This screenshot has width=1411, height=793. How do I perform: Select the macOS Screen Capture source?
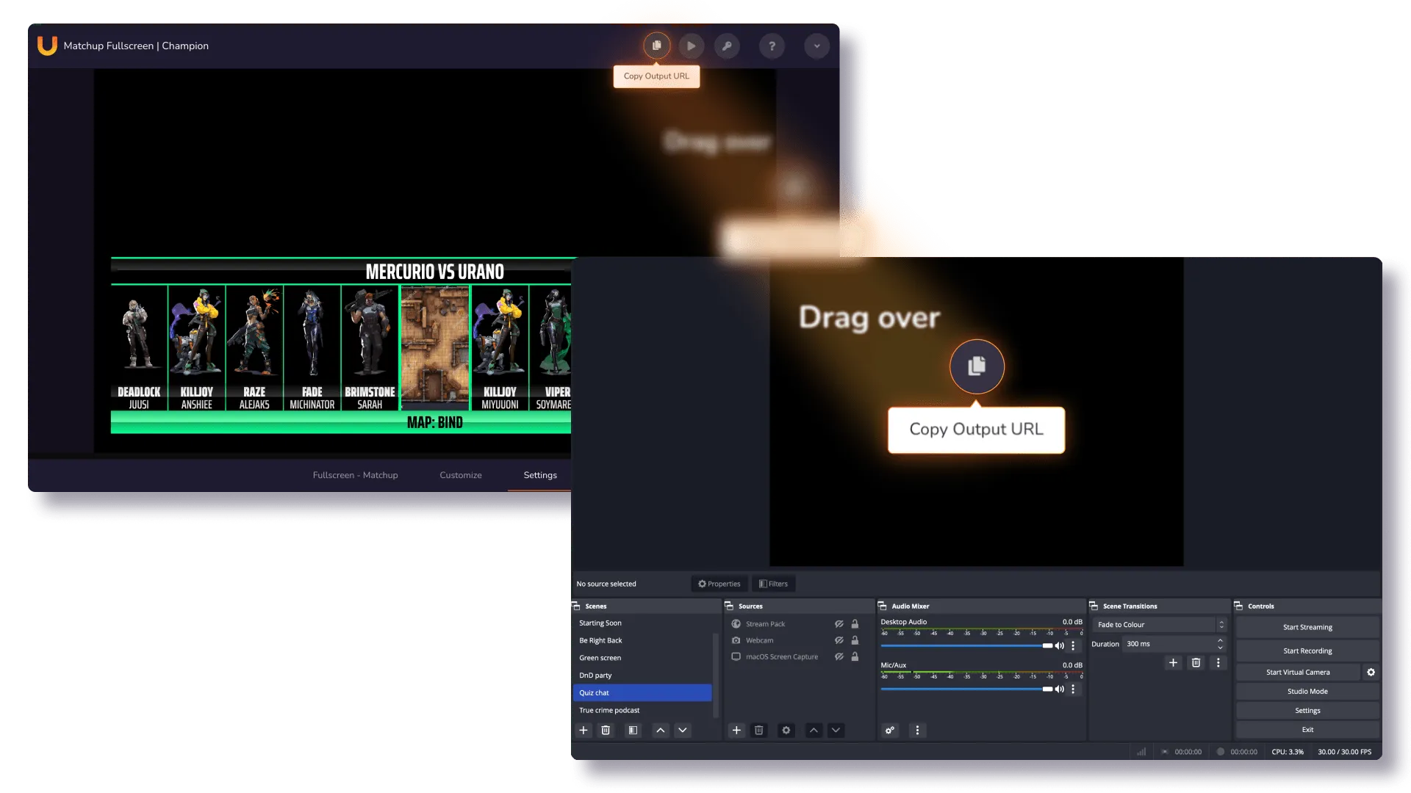pos(782,656)
